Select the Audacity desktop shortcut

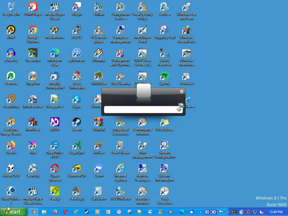tap(11, 55)
